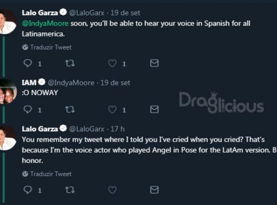
Task: Reply to the ':O NOWAY' tweet
Action: (27, 109)
